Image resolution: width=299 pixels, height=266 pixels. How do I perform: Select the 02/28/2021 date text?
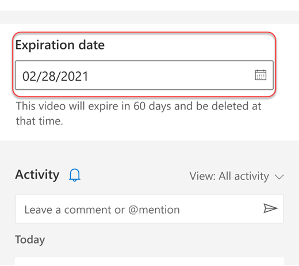click(x=55, y=76)
